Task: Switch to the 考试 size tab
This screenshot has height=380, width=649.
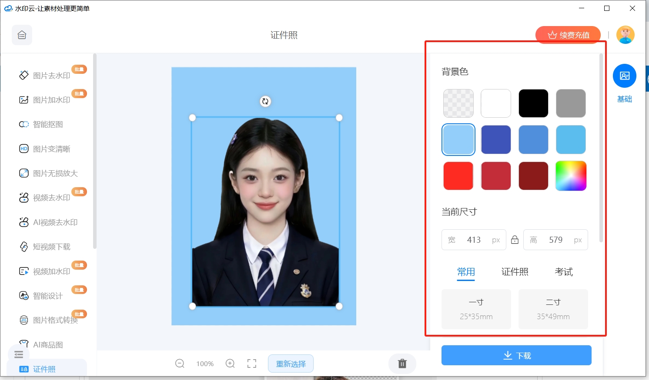Action: click(x=563, y=272)
